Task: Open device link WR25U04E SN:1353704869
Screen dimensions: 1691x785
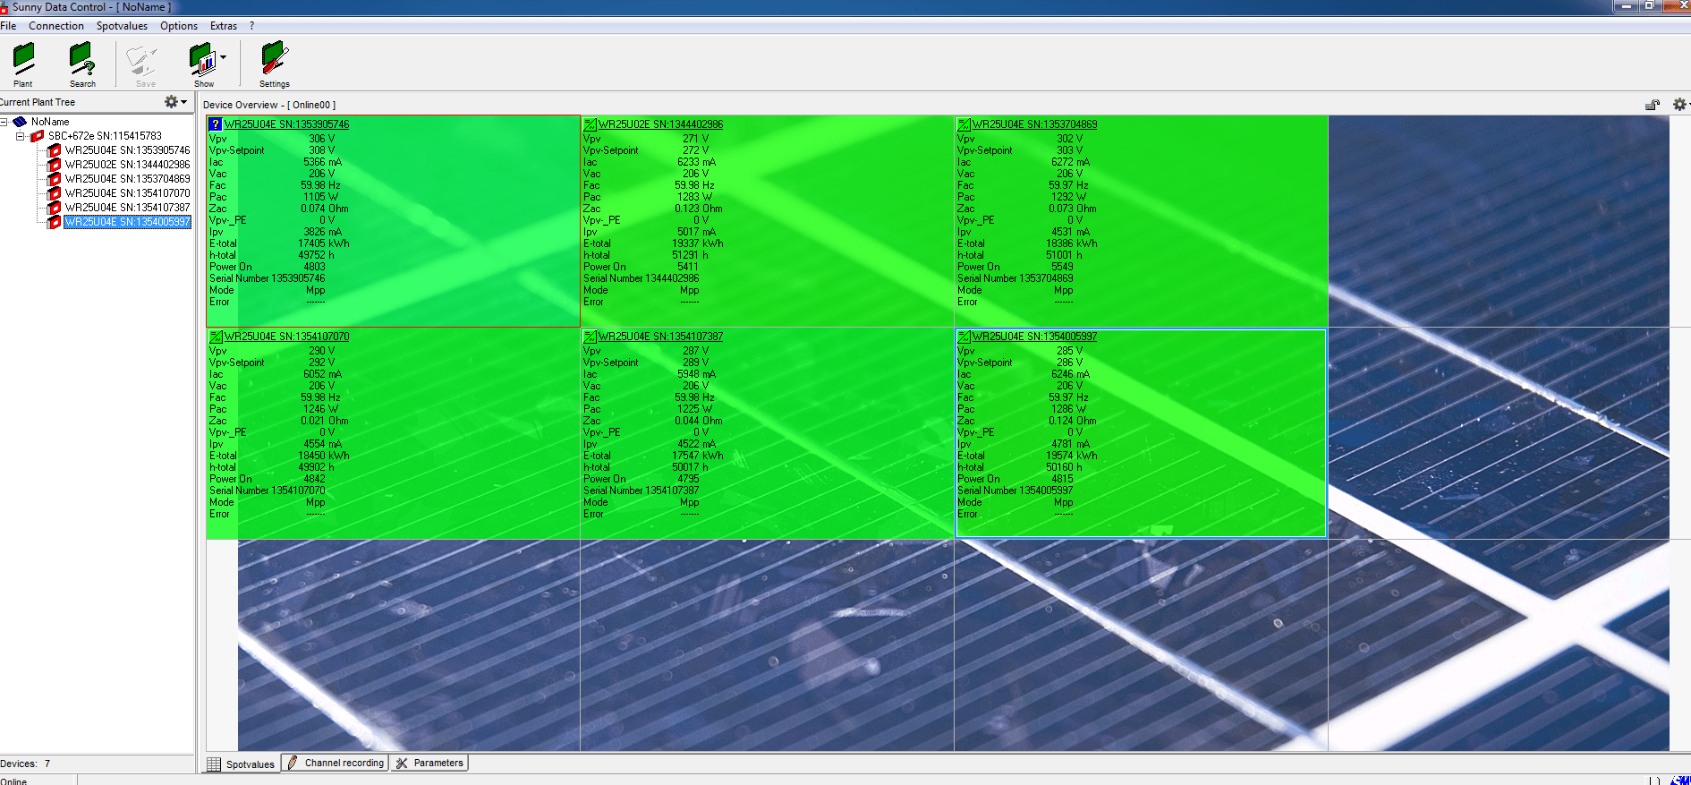Action: click(1034, 124)
